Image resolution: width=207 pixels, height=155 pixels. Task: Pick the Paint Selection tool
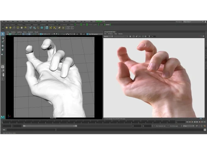click(x=2, y=42)
